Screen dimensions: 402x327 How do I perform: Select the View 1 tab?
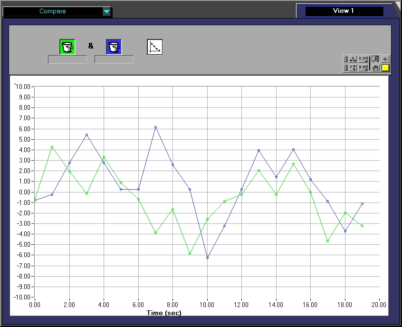344,11
